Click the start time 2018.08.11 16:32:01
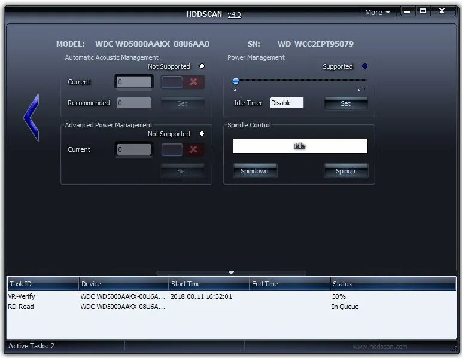 [x=201, y=296]
